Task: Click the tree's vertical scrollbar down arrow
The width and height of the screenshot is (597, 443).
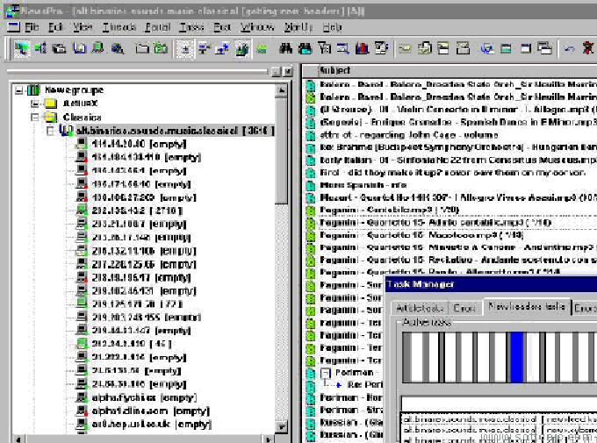Action: pyautogui.click(x=281, y=426)
